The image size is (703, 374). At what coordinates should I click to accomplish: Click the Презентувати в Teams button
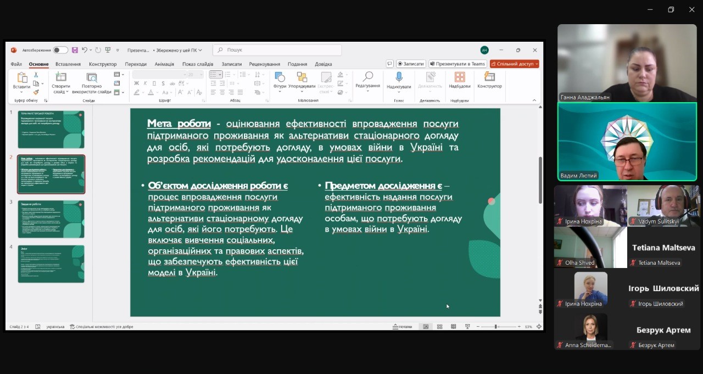click(457, 64)
